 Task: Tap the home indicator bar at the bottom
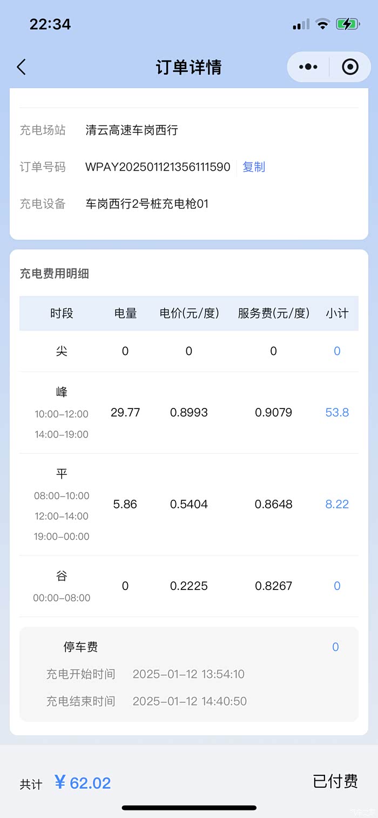(189, 808)
